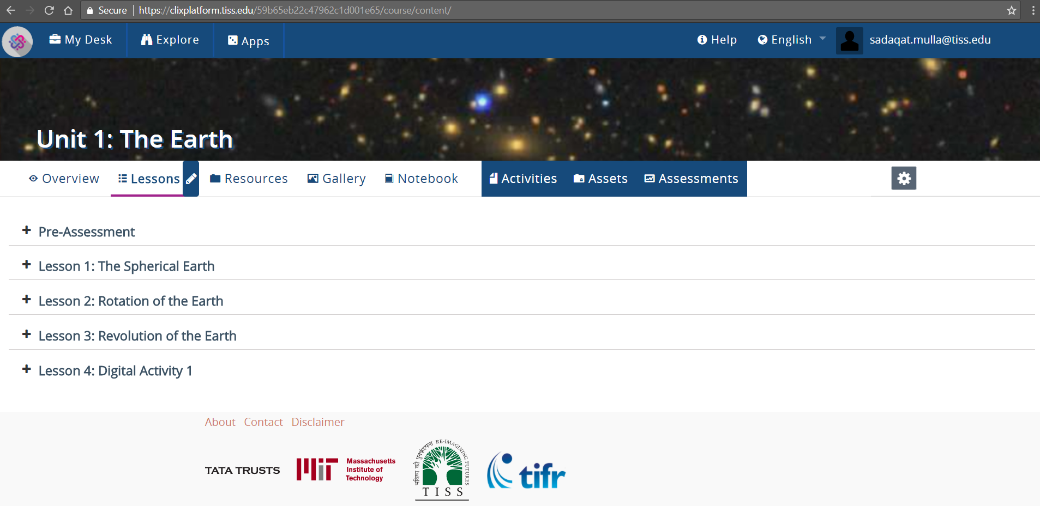Open the Gallery tab
Viewport: 1040px width, 506px height.
336,179
